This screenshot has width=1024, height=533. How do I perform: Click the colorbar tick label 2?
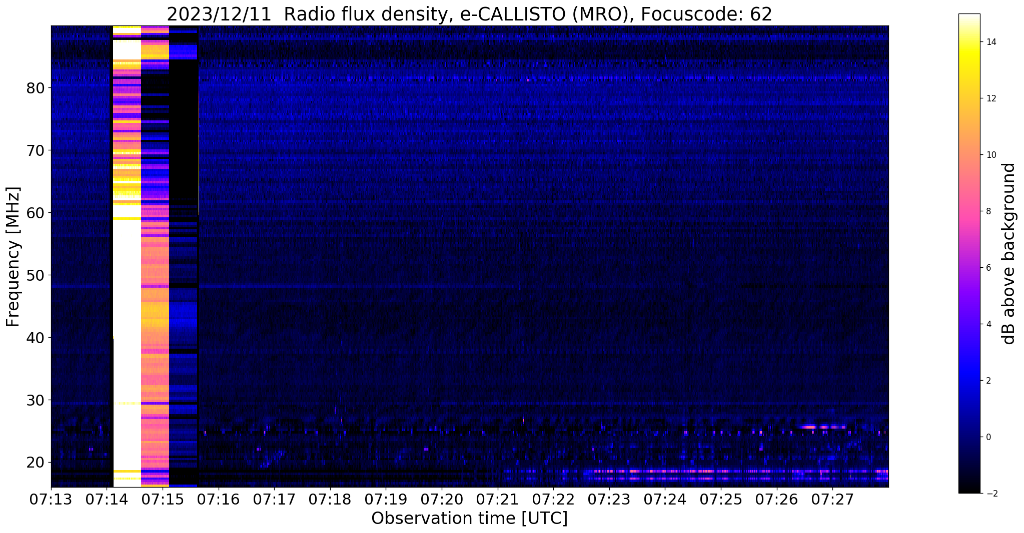988,381
